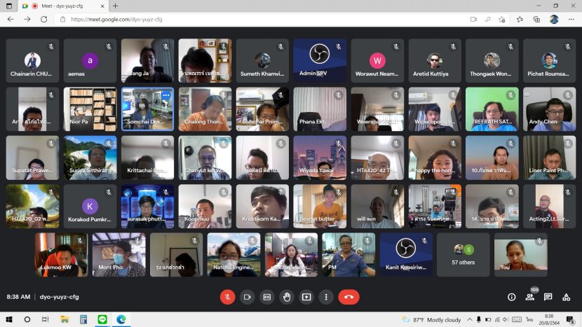Switch to the Meet dyo-yuyz-cfg tab
Screen dimensions: 582x327
tap(67, 6)
